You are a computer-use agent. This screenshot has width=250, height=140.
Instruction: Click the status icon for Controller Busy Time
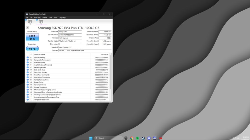click(27, 80)
